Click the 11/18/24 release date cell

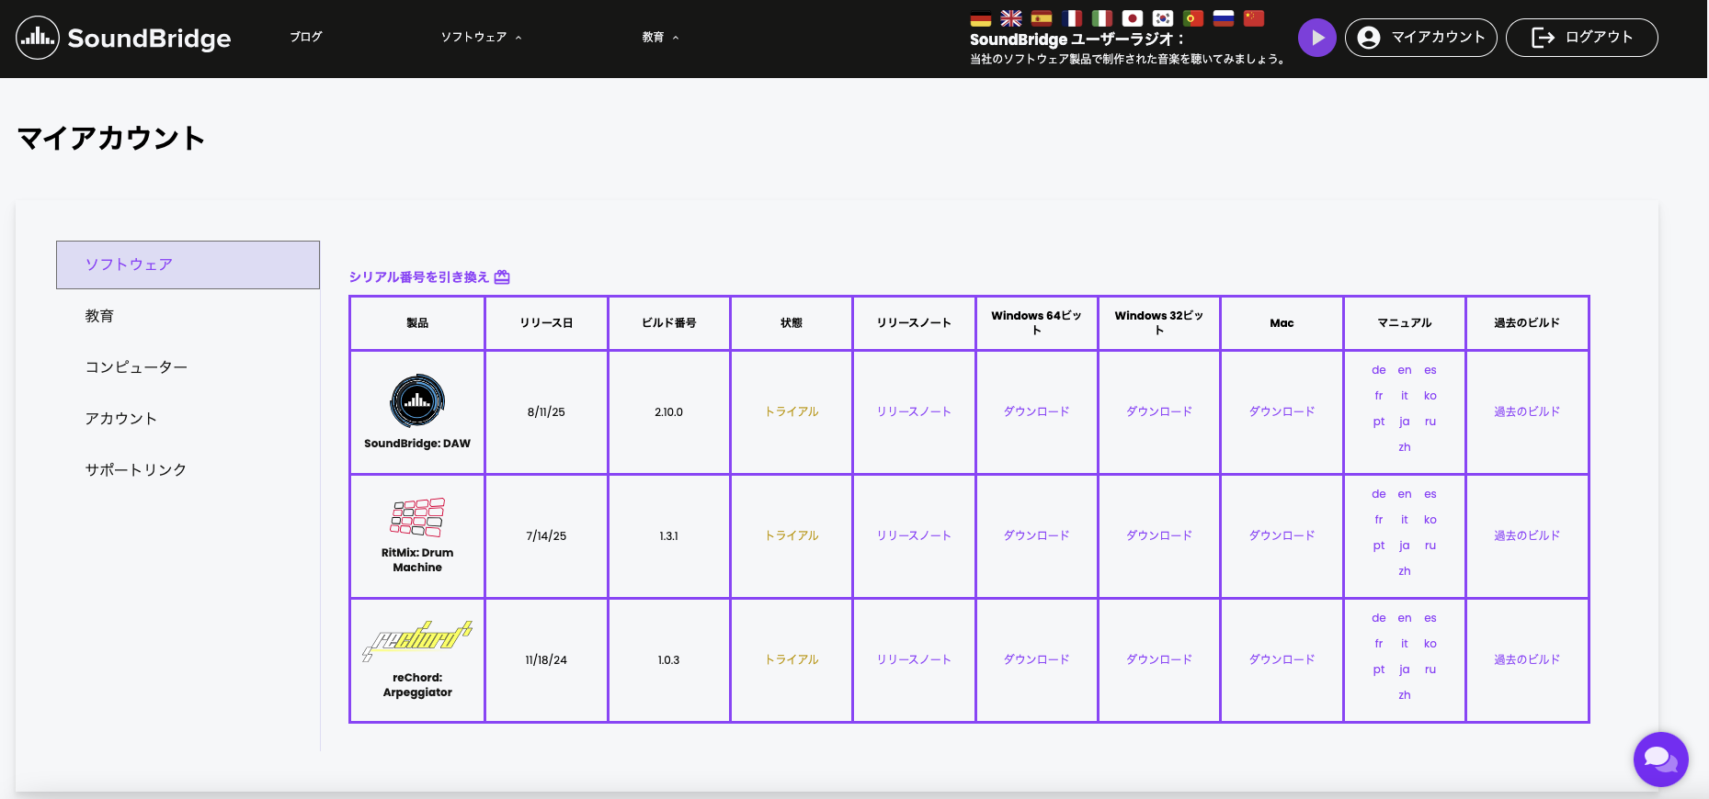pyautogui.click(x=546, y=660)
